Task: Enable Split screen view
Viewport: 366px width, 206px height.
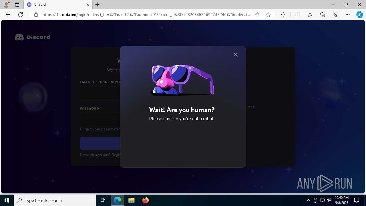Action: [x=297, y=15]
